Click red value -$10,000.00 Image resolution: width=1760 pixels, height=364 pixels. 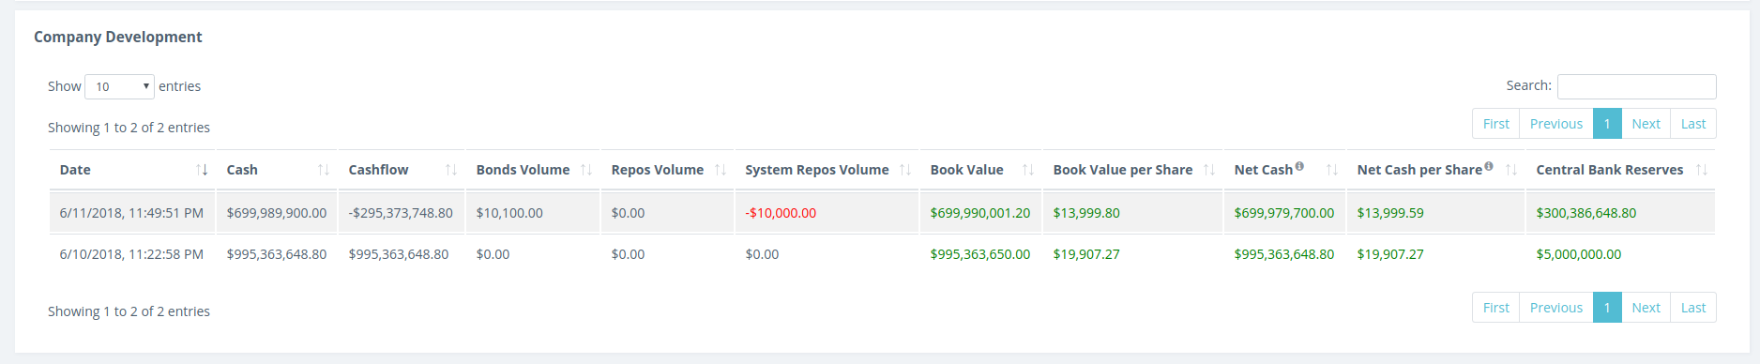[781, 213]
